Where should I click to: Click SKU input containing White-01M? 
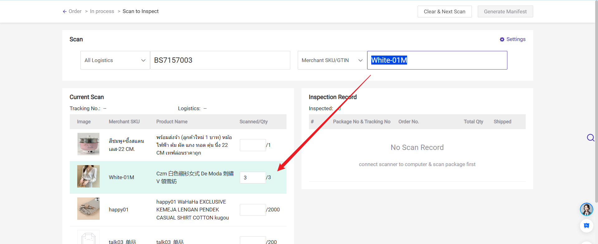437,60
